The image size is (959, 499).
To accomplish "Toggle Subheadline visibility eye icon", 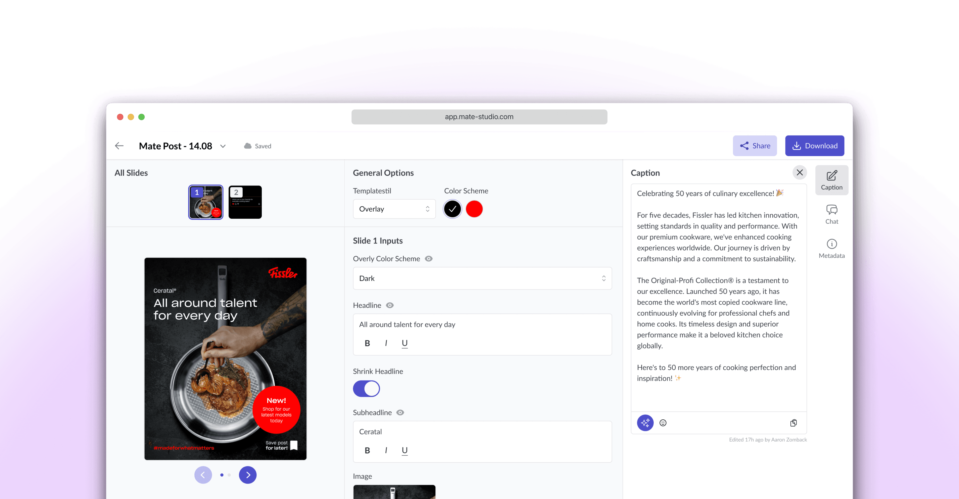I will [x=400, y=412].
